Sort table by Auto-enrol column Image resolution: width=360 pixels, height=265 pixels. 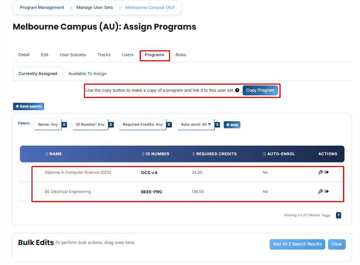pyautogui.click(x=279, y=154)
